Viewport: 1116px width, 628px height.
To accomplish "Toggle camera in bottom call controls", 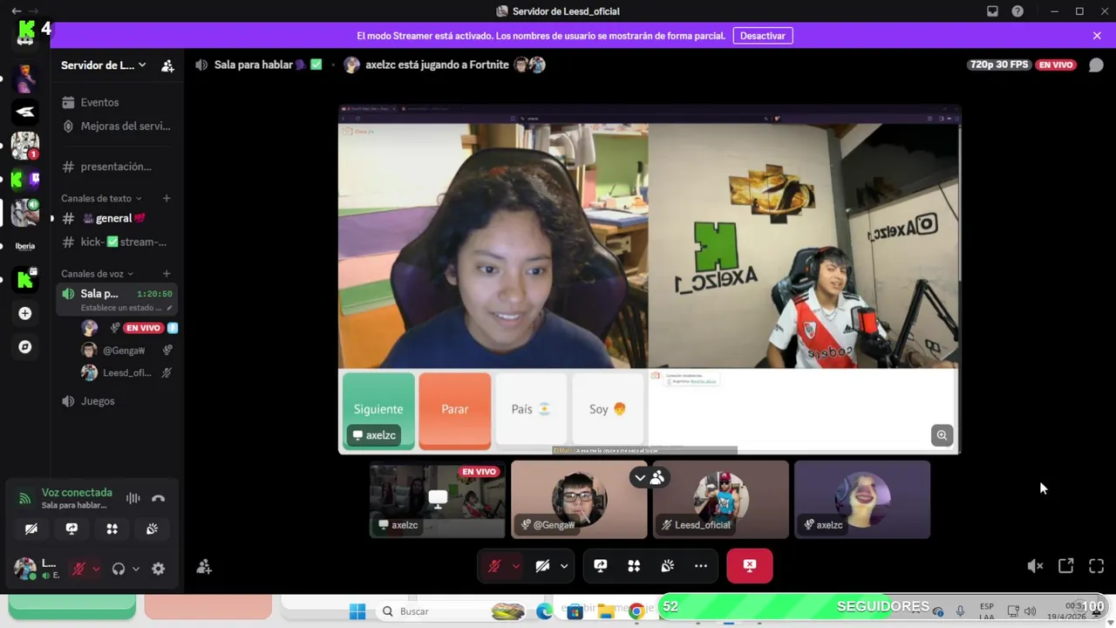I will [x=542, y=566].
